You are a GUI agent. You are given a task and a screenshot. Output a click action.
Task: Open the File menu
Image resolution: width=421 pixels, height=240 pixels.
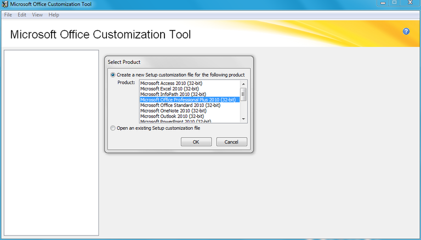coord(8,15)
